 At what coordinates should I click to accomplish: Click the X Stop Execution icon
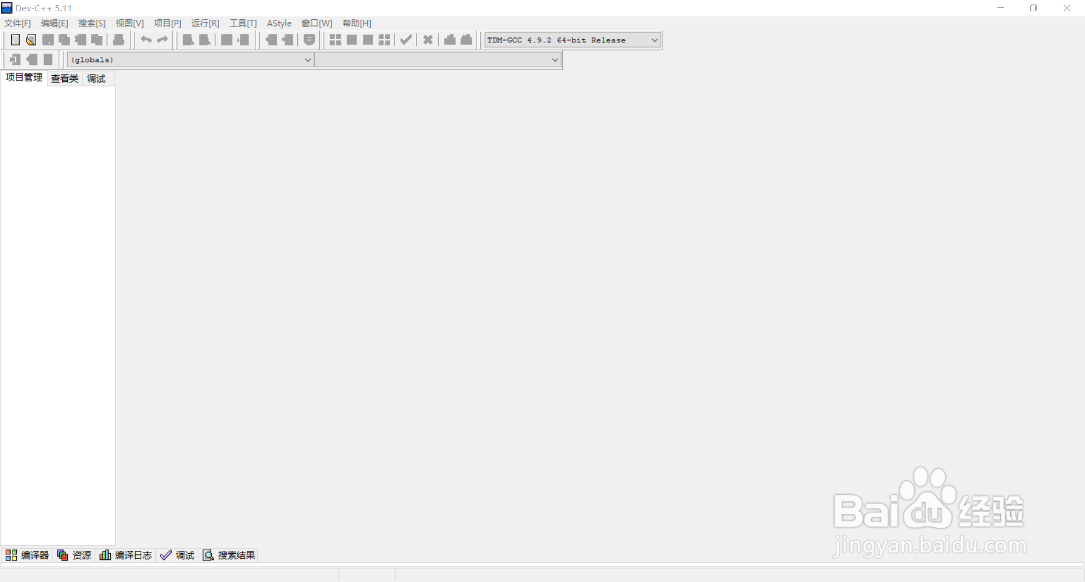click(428, 40)
